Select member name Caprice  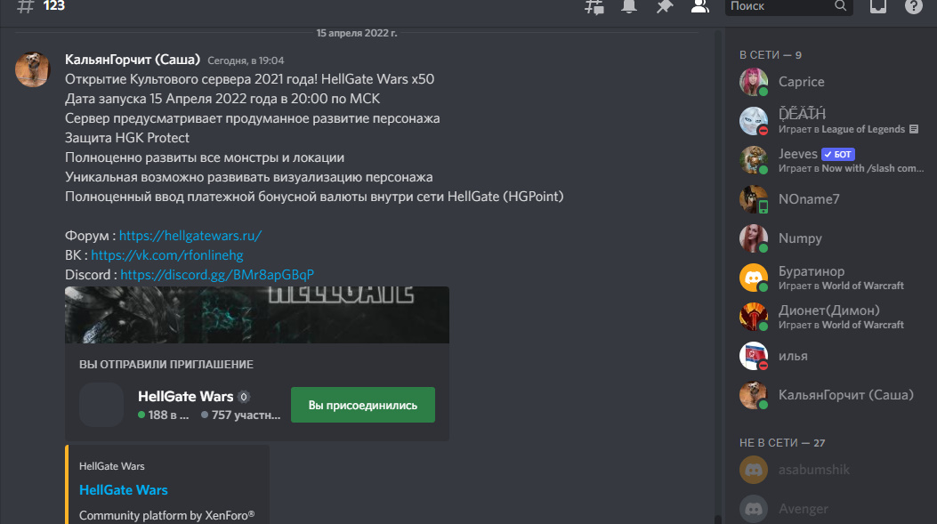click(x=802, y=82)
